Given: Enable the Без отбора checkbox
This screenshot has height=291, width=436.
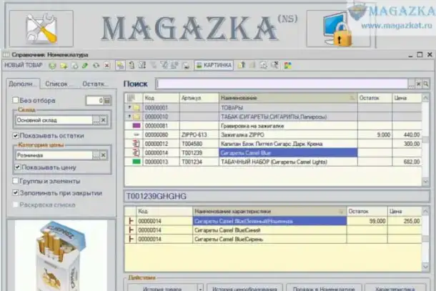Looking at the screenshot, I should point(16,100).
